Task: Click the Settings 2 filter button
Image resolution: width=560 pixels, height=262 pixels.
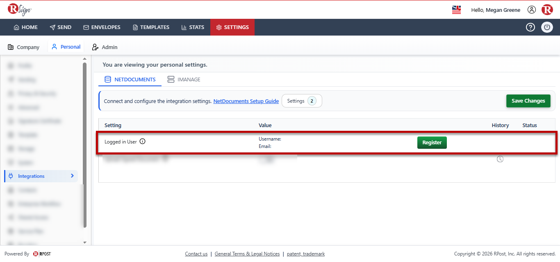Action: pos(302,101)
